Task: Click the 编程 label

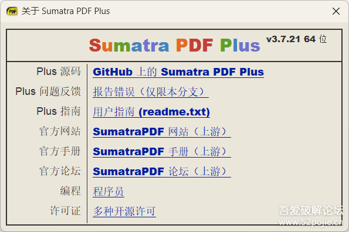Action: [70, 191]
